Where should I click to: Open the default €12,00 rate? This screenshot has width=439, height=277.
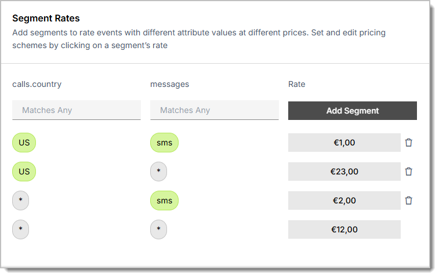point(344,229)
